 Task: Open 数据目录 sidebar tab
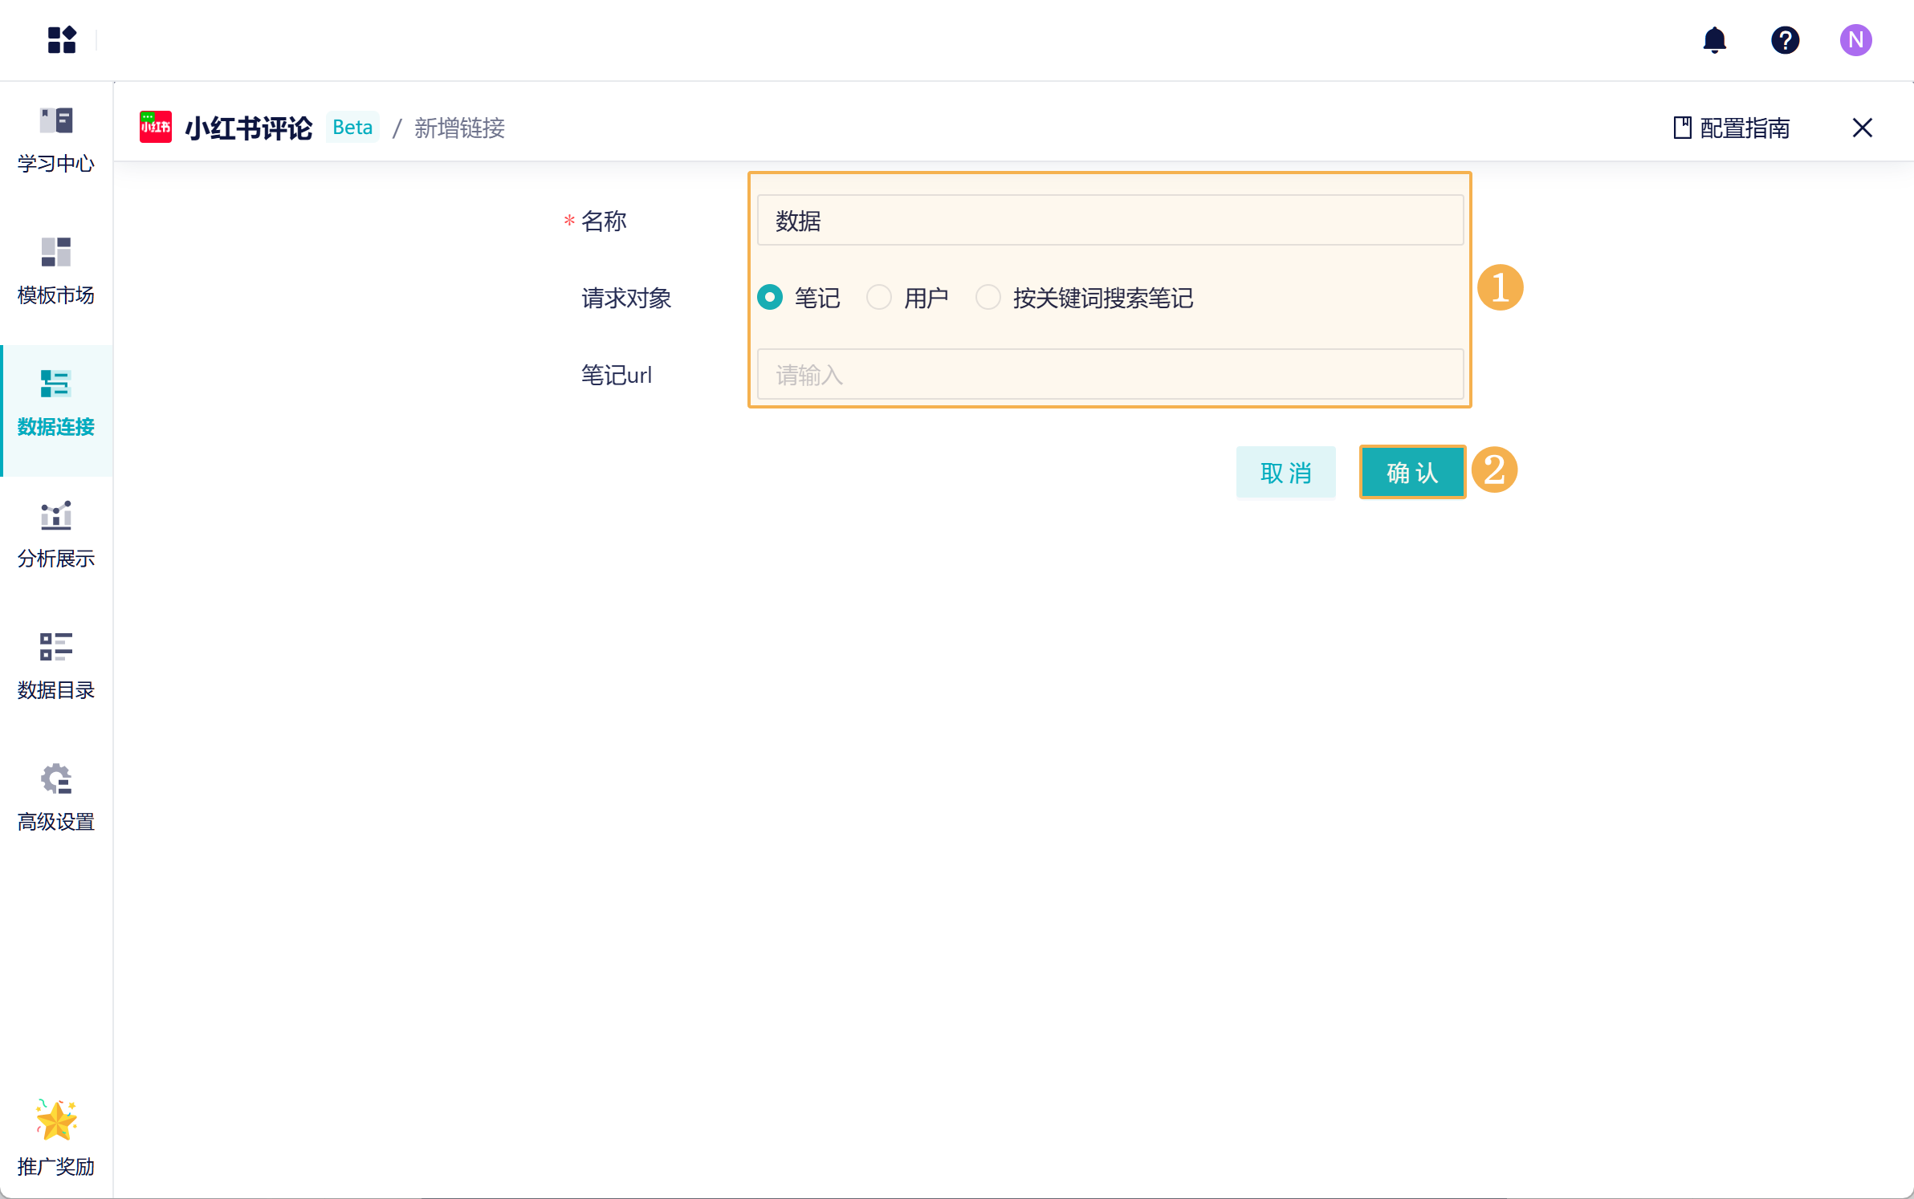pos(56,667)
